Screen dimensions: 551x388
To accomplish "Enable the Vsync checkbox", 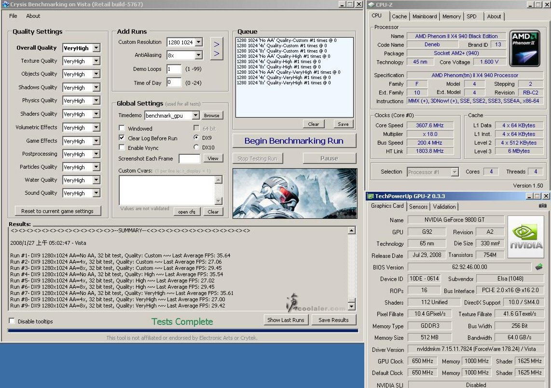I will point(122,147).
